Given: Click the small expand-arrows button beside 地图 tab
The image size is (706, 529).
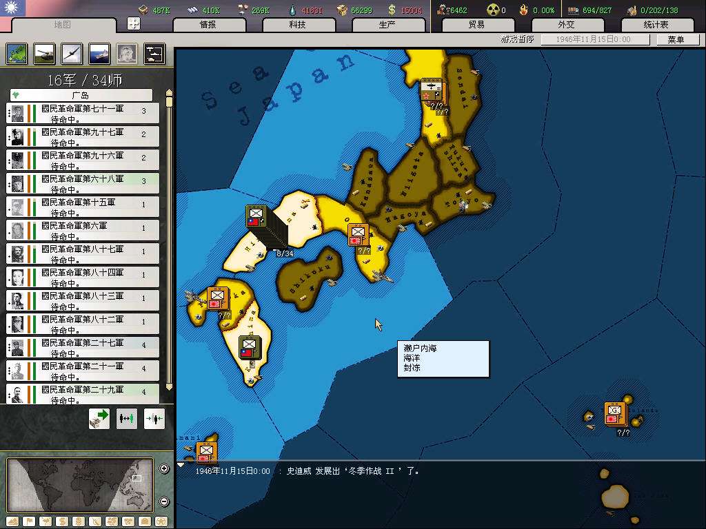Looking at the screenshot, I should (134, 24).
